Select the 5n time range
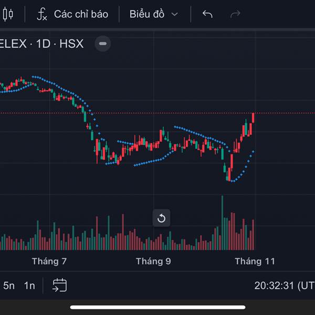 pyautogui.click(x=9, y=286)
